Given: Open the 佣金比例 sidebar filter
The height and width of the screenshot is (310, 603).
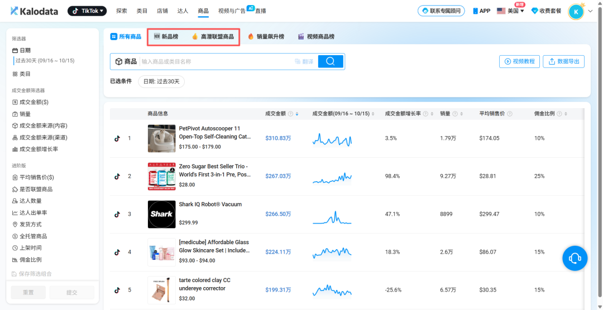Looking at the screenshot, I should [27, 260].
